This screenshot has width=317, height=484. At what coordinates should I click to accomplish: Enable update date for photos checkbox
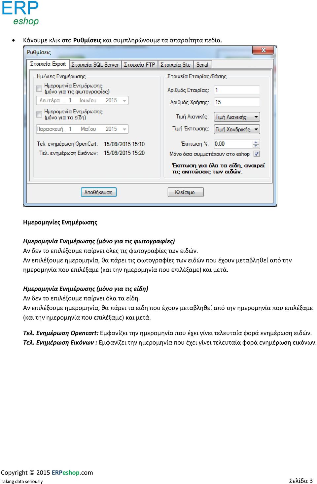(39, 88)
